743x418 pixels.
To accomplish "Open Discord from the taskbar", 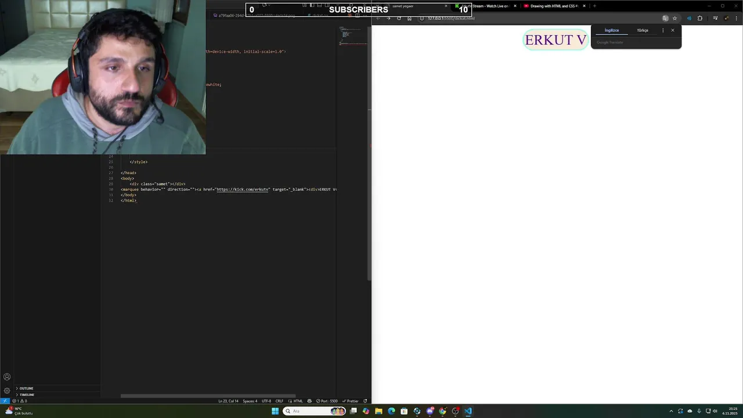I will [430, 411].
